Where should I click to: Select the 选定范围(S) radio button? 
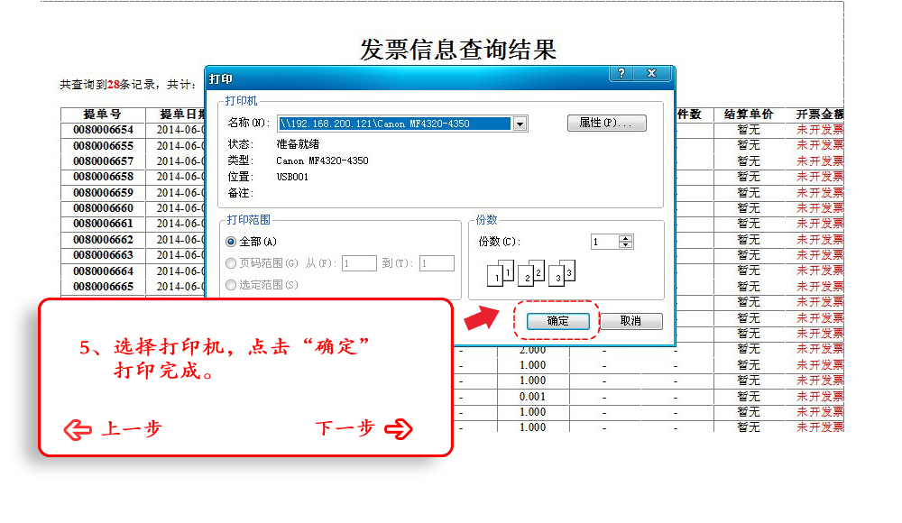232,285
